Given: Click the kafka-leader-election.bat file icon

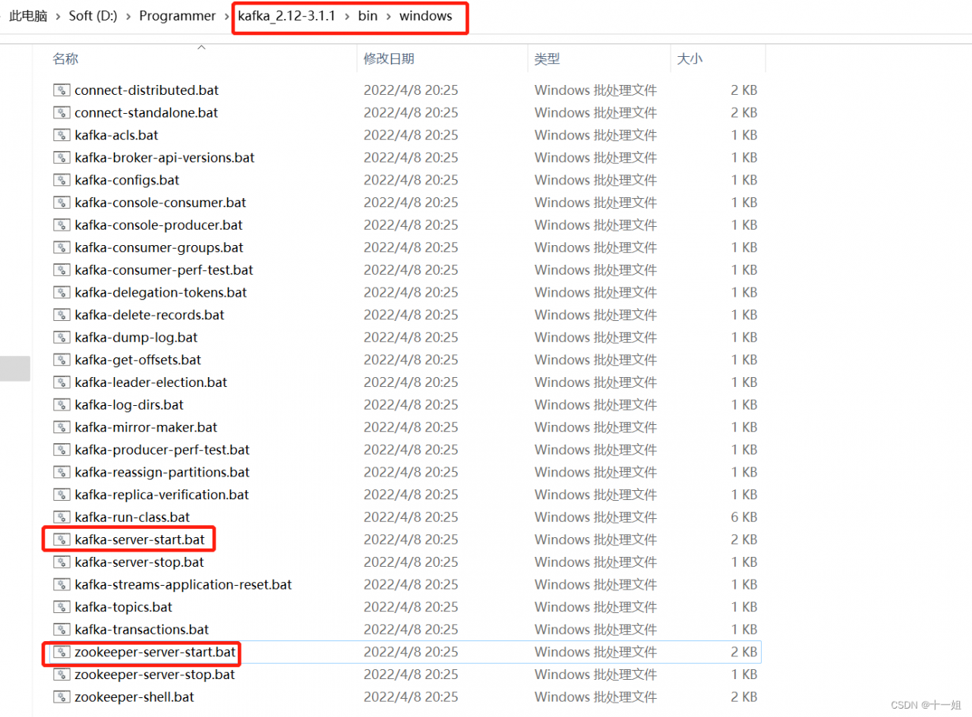Looking at the screenshot, I should click(x=62, y=382).
